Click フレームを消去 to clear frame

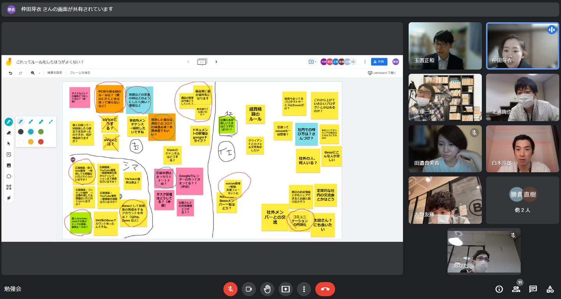[x=80, y=73]
